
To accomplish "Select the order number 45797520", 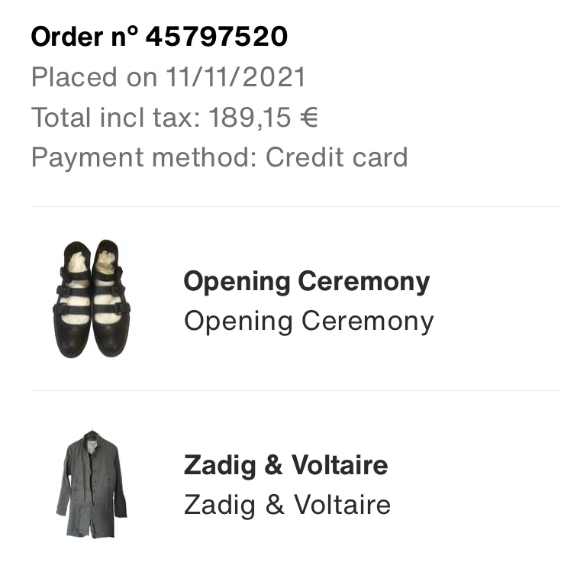I will point(217,37).
